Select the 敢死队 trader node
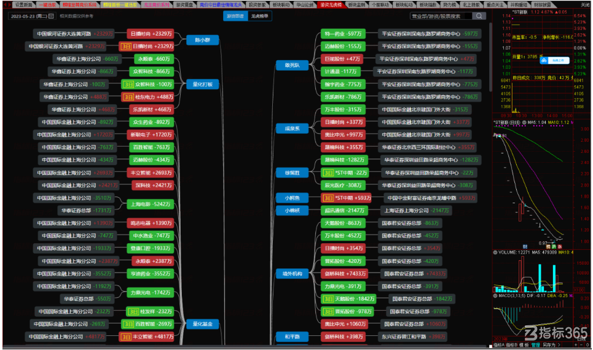 pos(292,65)
